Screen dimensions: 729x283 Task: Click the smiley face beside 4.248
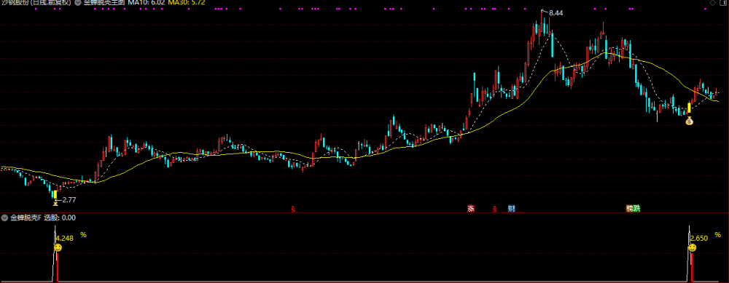point(58,249)
